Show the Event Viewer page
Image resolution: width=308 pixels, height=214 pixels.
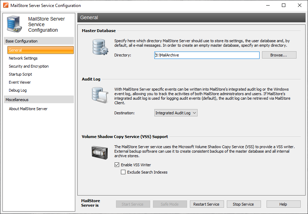tap(20, 82)
